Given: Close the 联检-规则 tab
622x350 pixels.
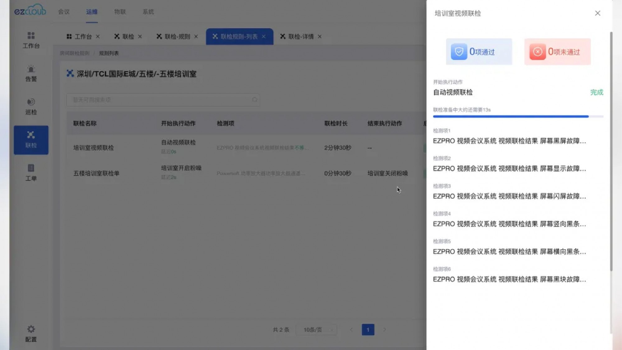Looking at the screenshot, I should [x=196, y=36].
